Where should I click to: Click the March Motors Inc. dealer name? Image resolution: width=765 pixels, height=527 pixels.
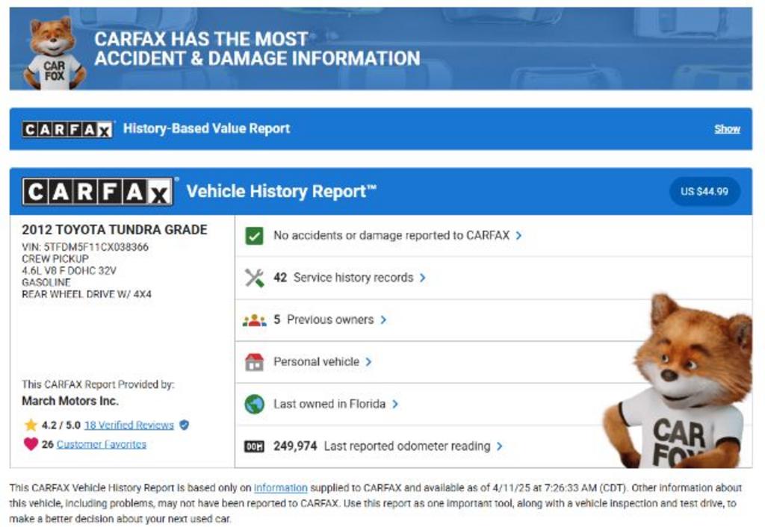click(70, 401)
